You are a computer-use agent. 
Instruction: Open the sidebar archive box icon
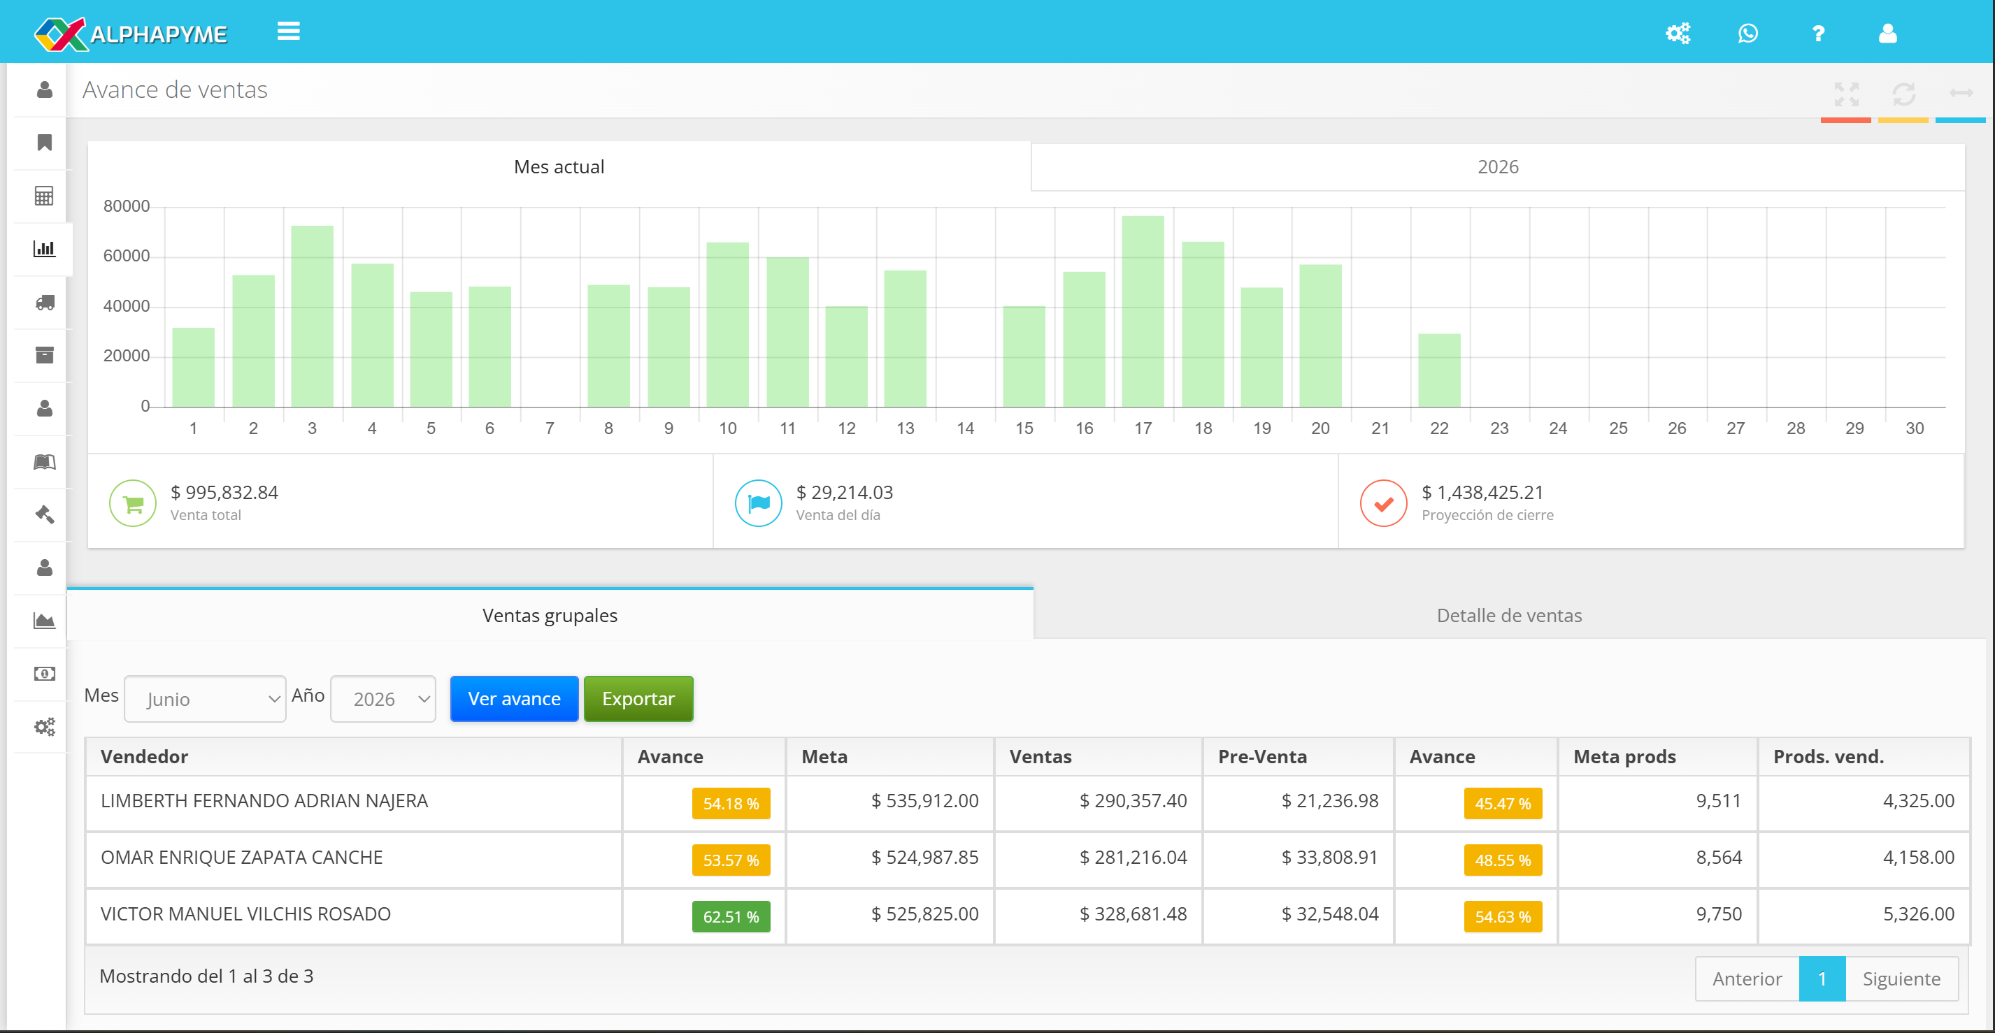point(45,354)
